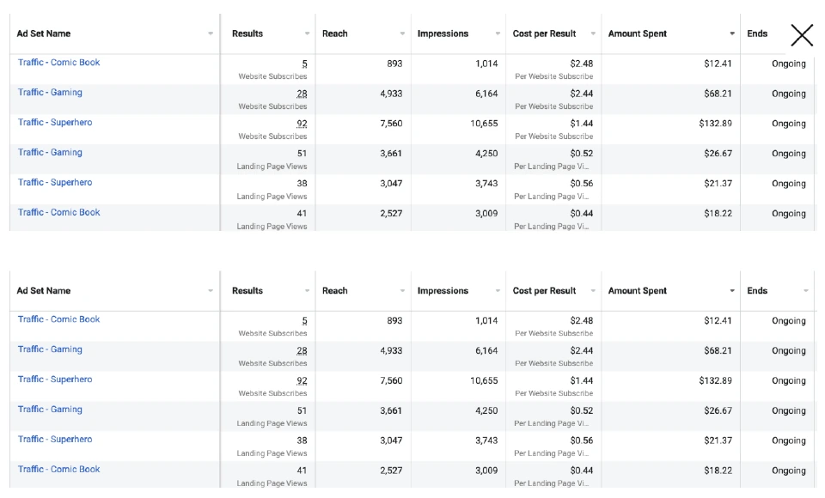
Task: Click underlined result 92 in upper table
Action: click(x=302, y=125)
